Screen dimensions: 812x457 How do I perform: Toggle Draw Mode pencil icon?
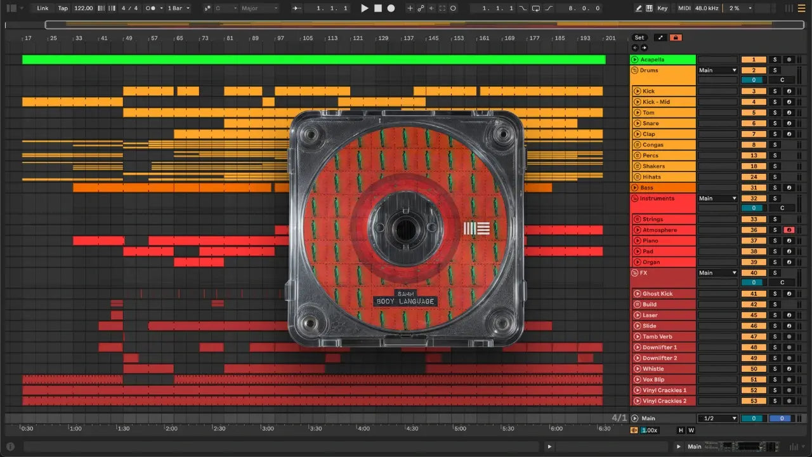pos(638,8)
